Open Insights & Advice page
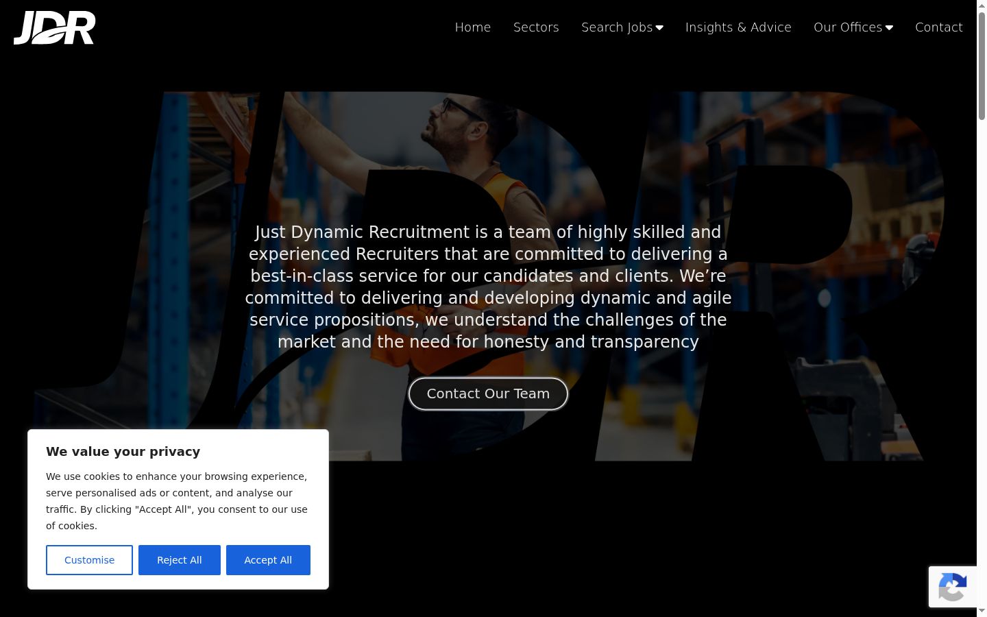987x617 pixels. pos(738,27)
